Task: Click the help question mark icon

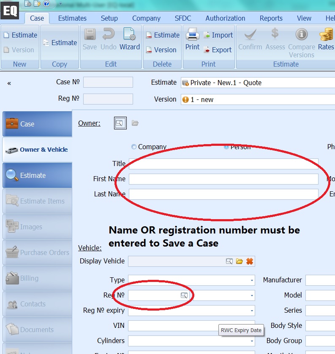Action: pyautogui.click(x=46, y=3)
